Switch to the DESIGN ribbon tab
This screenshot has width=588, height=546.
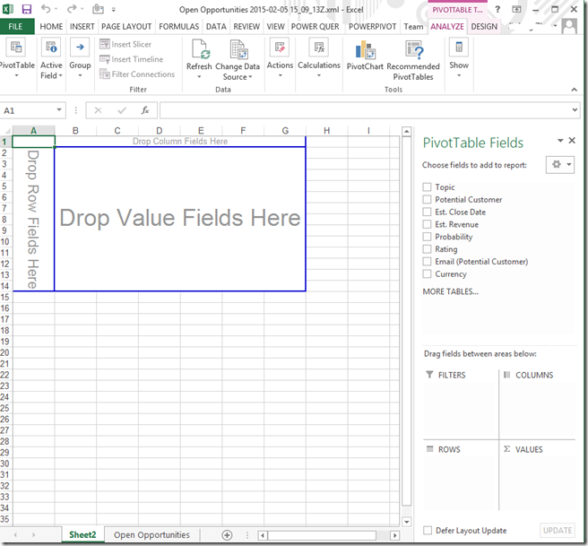tap(484, 27)
